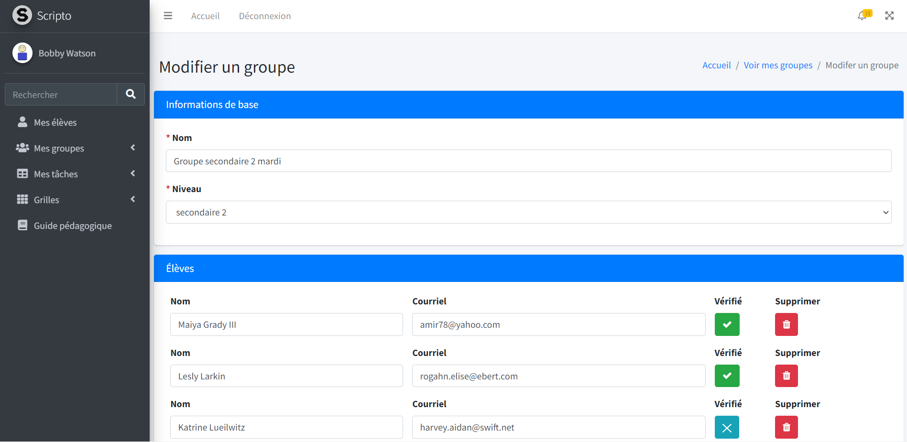Click the Déconnexion link in top bar
The height and width of the screenshot is (442, 907).
[x=264, y=16]
